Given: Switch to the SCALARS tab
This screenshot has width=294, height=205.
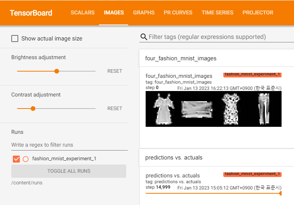Looking at the screenshot, I should pyautogui.click(x=82, y=12).
